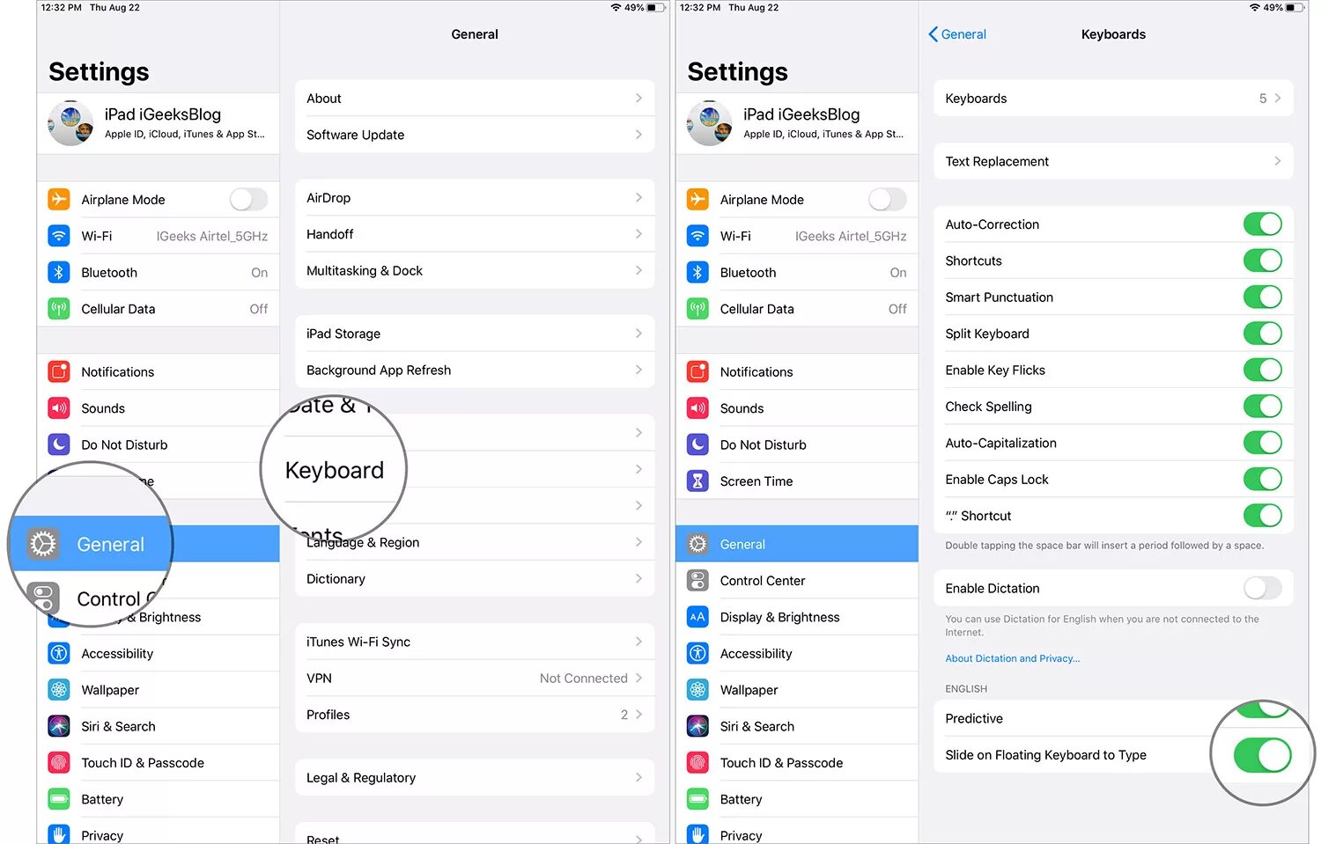Go back to General from Keyboards
The image size is (1321, 844).
coord(957,34)
